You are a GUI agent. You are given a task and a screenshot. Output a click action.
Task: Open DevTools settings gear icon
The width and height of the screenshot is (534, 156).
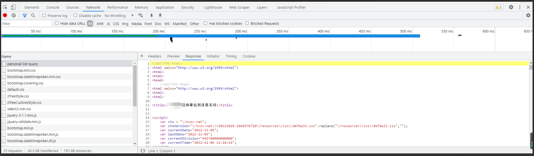tap(511, 7)
